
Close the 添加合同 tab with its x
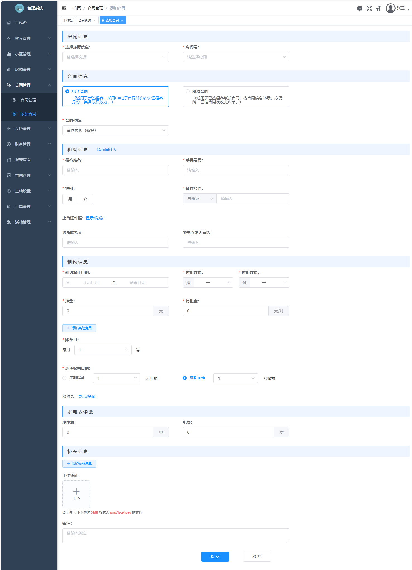coord(122,21)
